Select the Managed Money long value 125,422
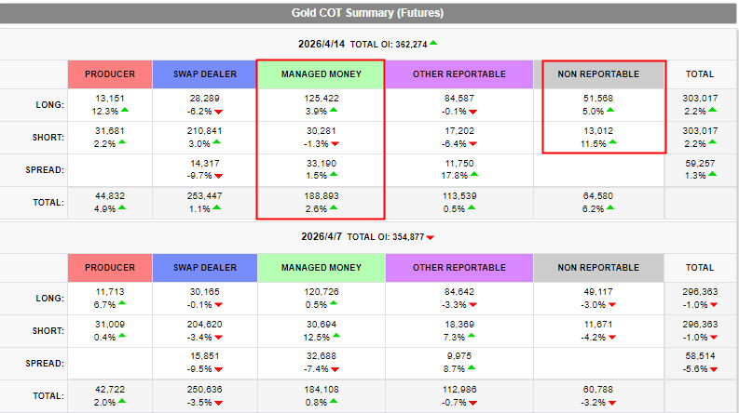Image resolution: width=739 pixels, height=413 pixels. 320,99
